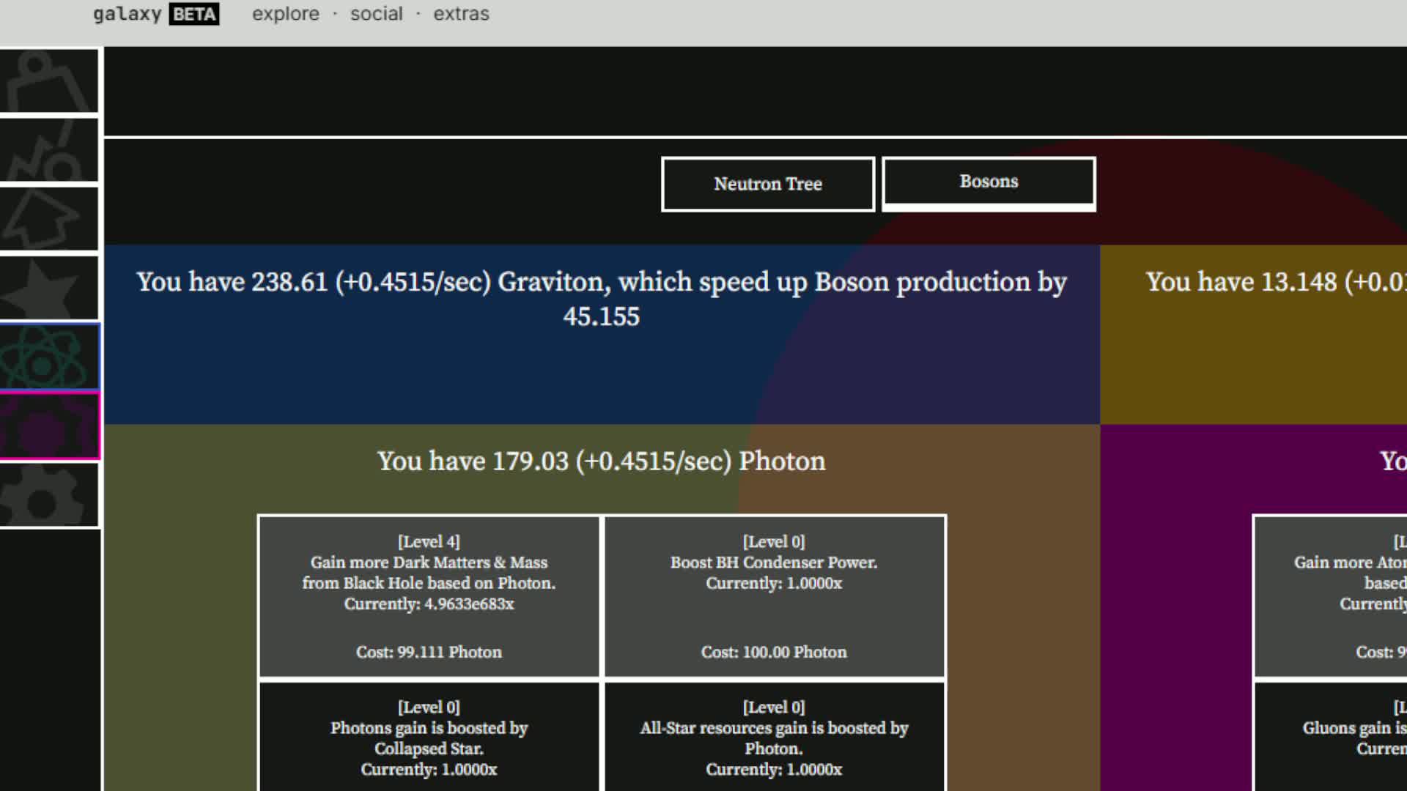This screenshot has height=791, width=1407.
Task: Open the stats chart sidebar tab
Action: tap(49, 150)
